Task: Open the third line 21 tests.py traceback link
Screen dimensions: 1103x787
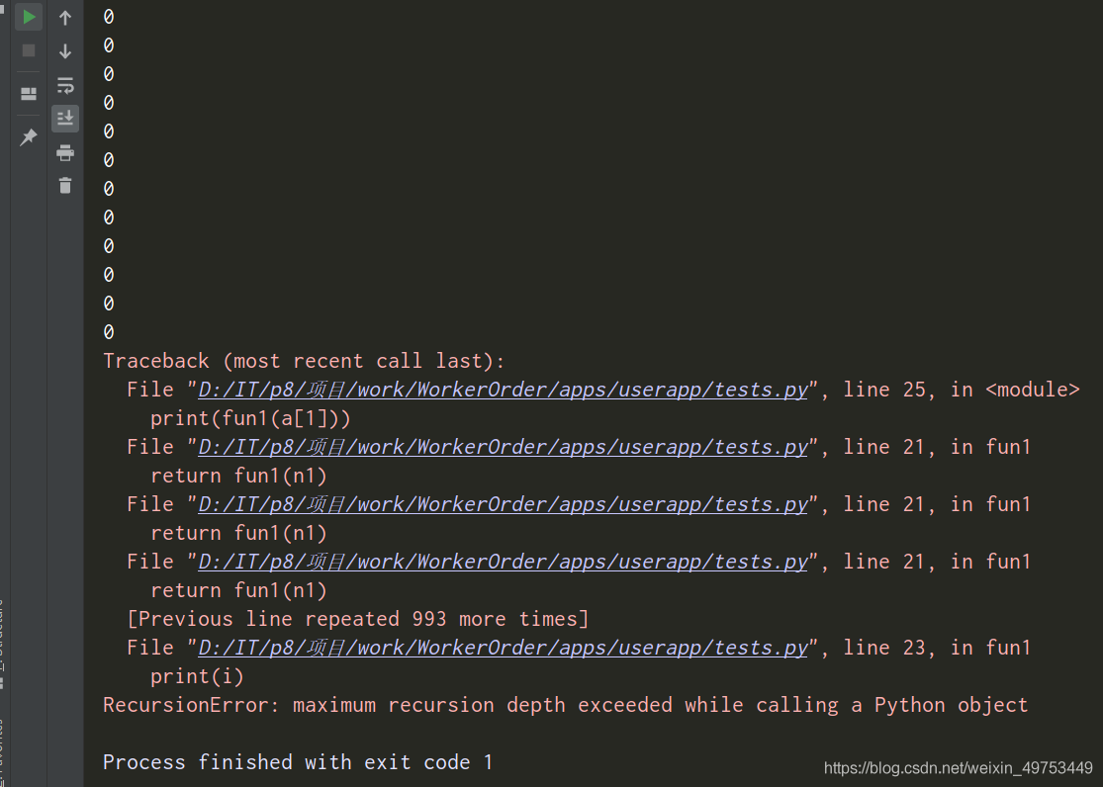Action: (x=504, y=562)
